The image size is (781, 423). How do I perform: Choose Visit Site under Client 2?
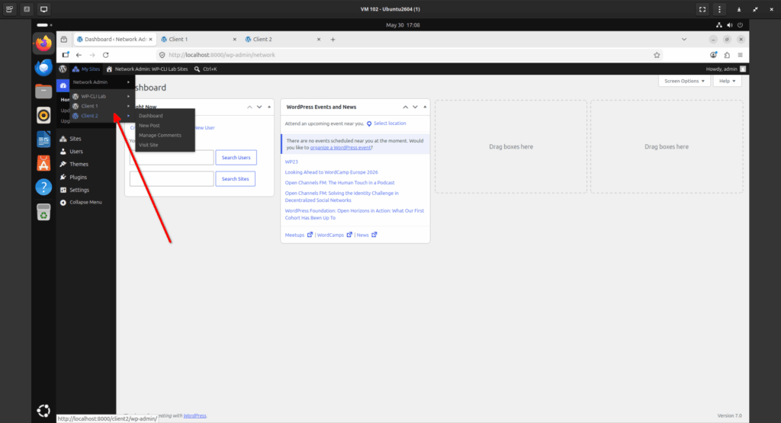(148, 145)
